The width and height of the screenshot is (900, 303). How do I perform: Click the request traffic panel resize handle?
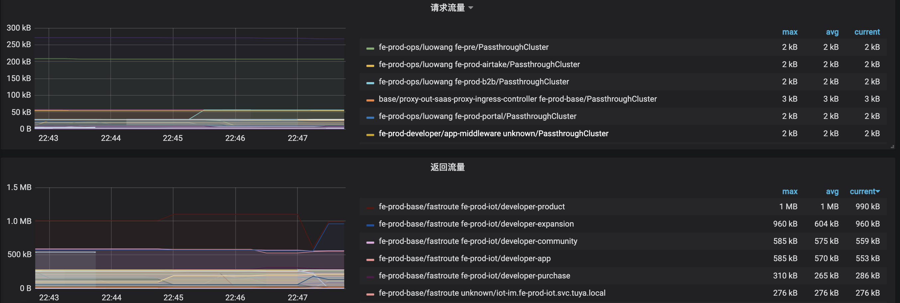coord(892,147)
